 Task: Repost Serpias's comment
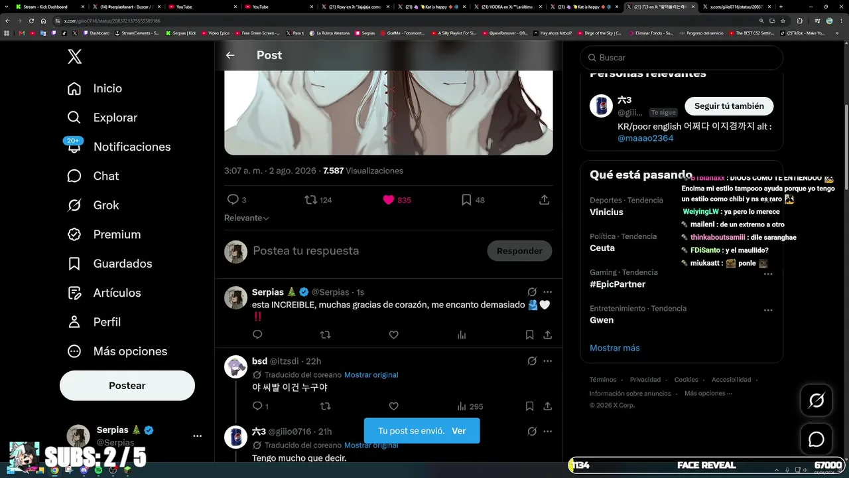pyautogui.click(x=325, y=335)
